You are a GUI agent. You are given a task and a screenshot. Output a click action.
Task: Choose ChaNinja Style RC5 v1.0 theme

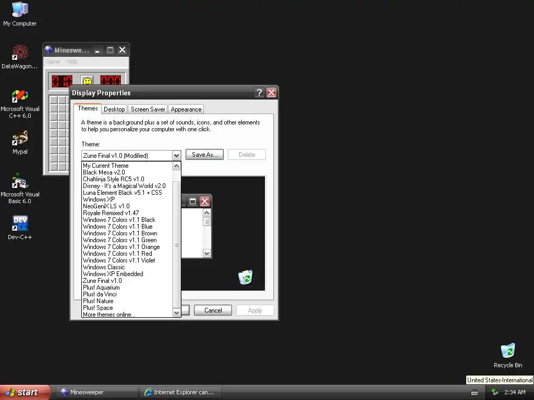coord(127,179)
